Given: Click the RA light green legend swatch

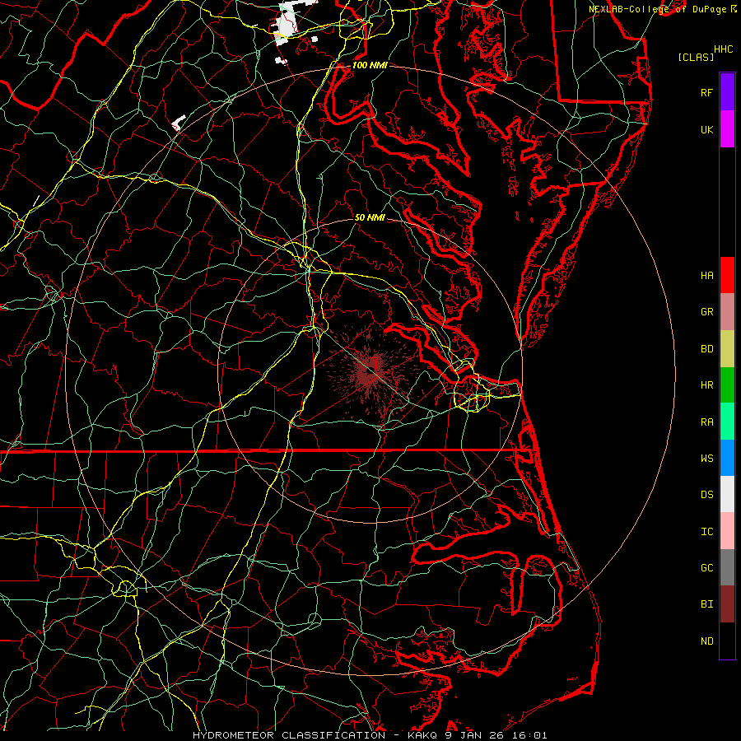Looking at the screenshot, I should click(x=727, y=422).
